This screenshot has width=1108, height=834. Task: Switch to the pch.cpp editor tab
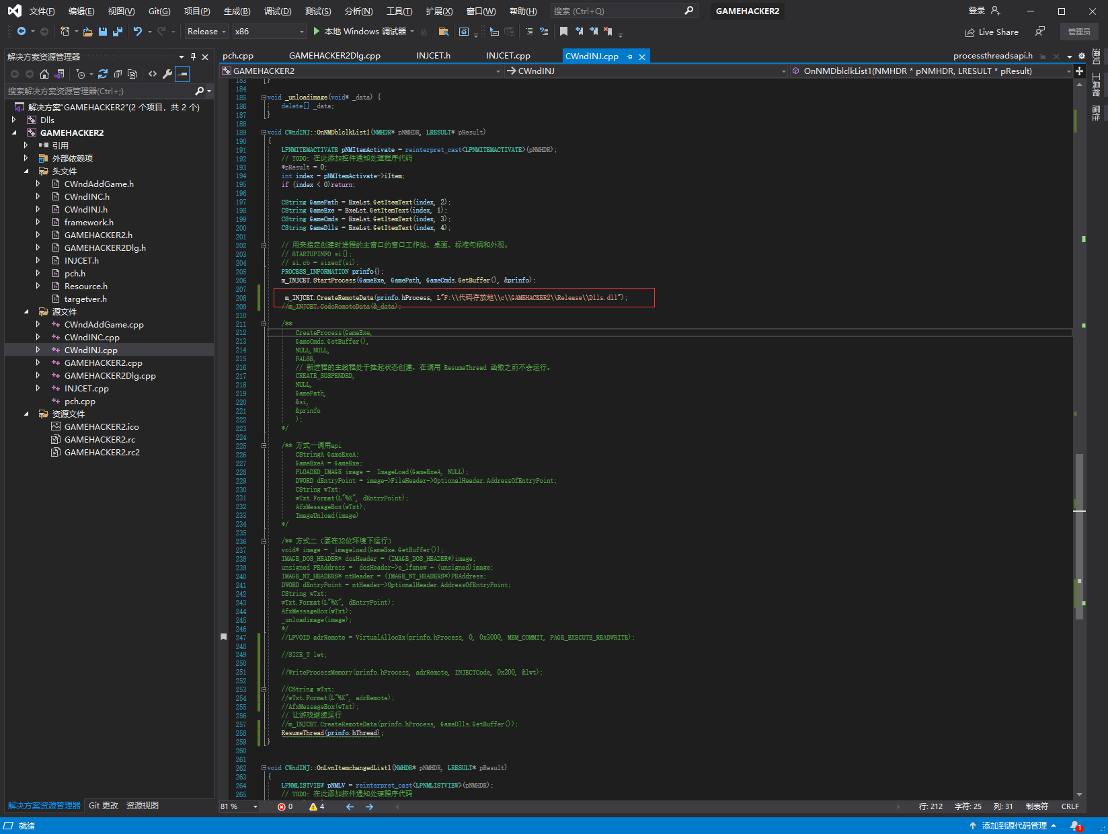(x=238, y=56)
